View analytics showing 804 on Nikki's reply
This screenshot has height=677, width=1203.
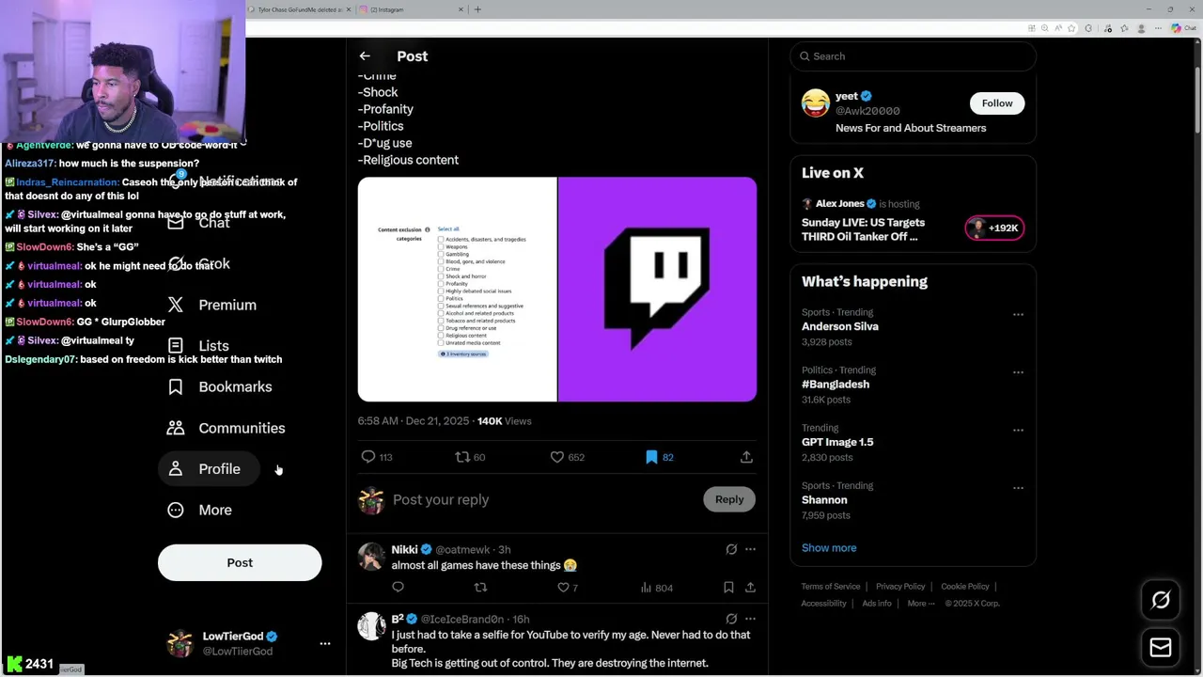pyautogui.click(x=656, y=588)
